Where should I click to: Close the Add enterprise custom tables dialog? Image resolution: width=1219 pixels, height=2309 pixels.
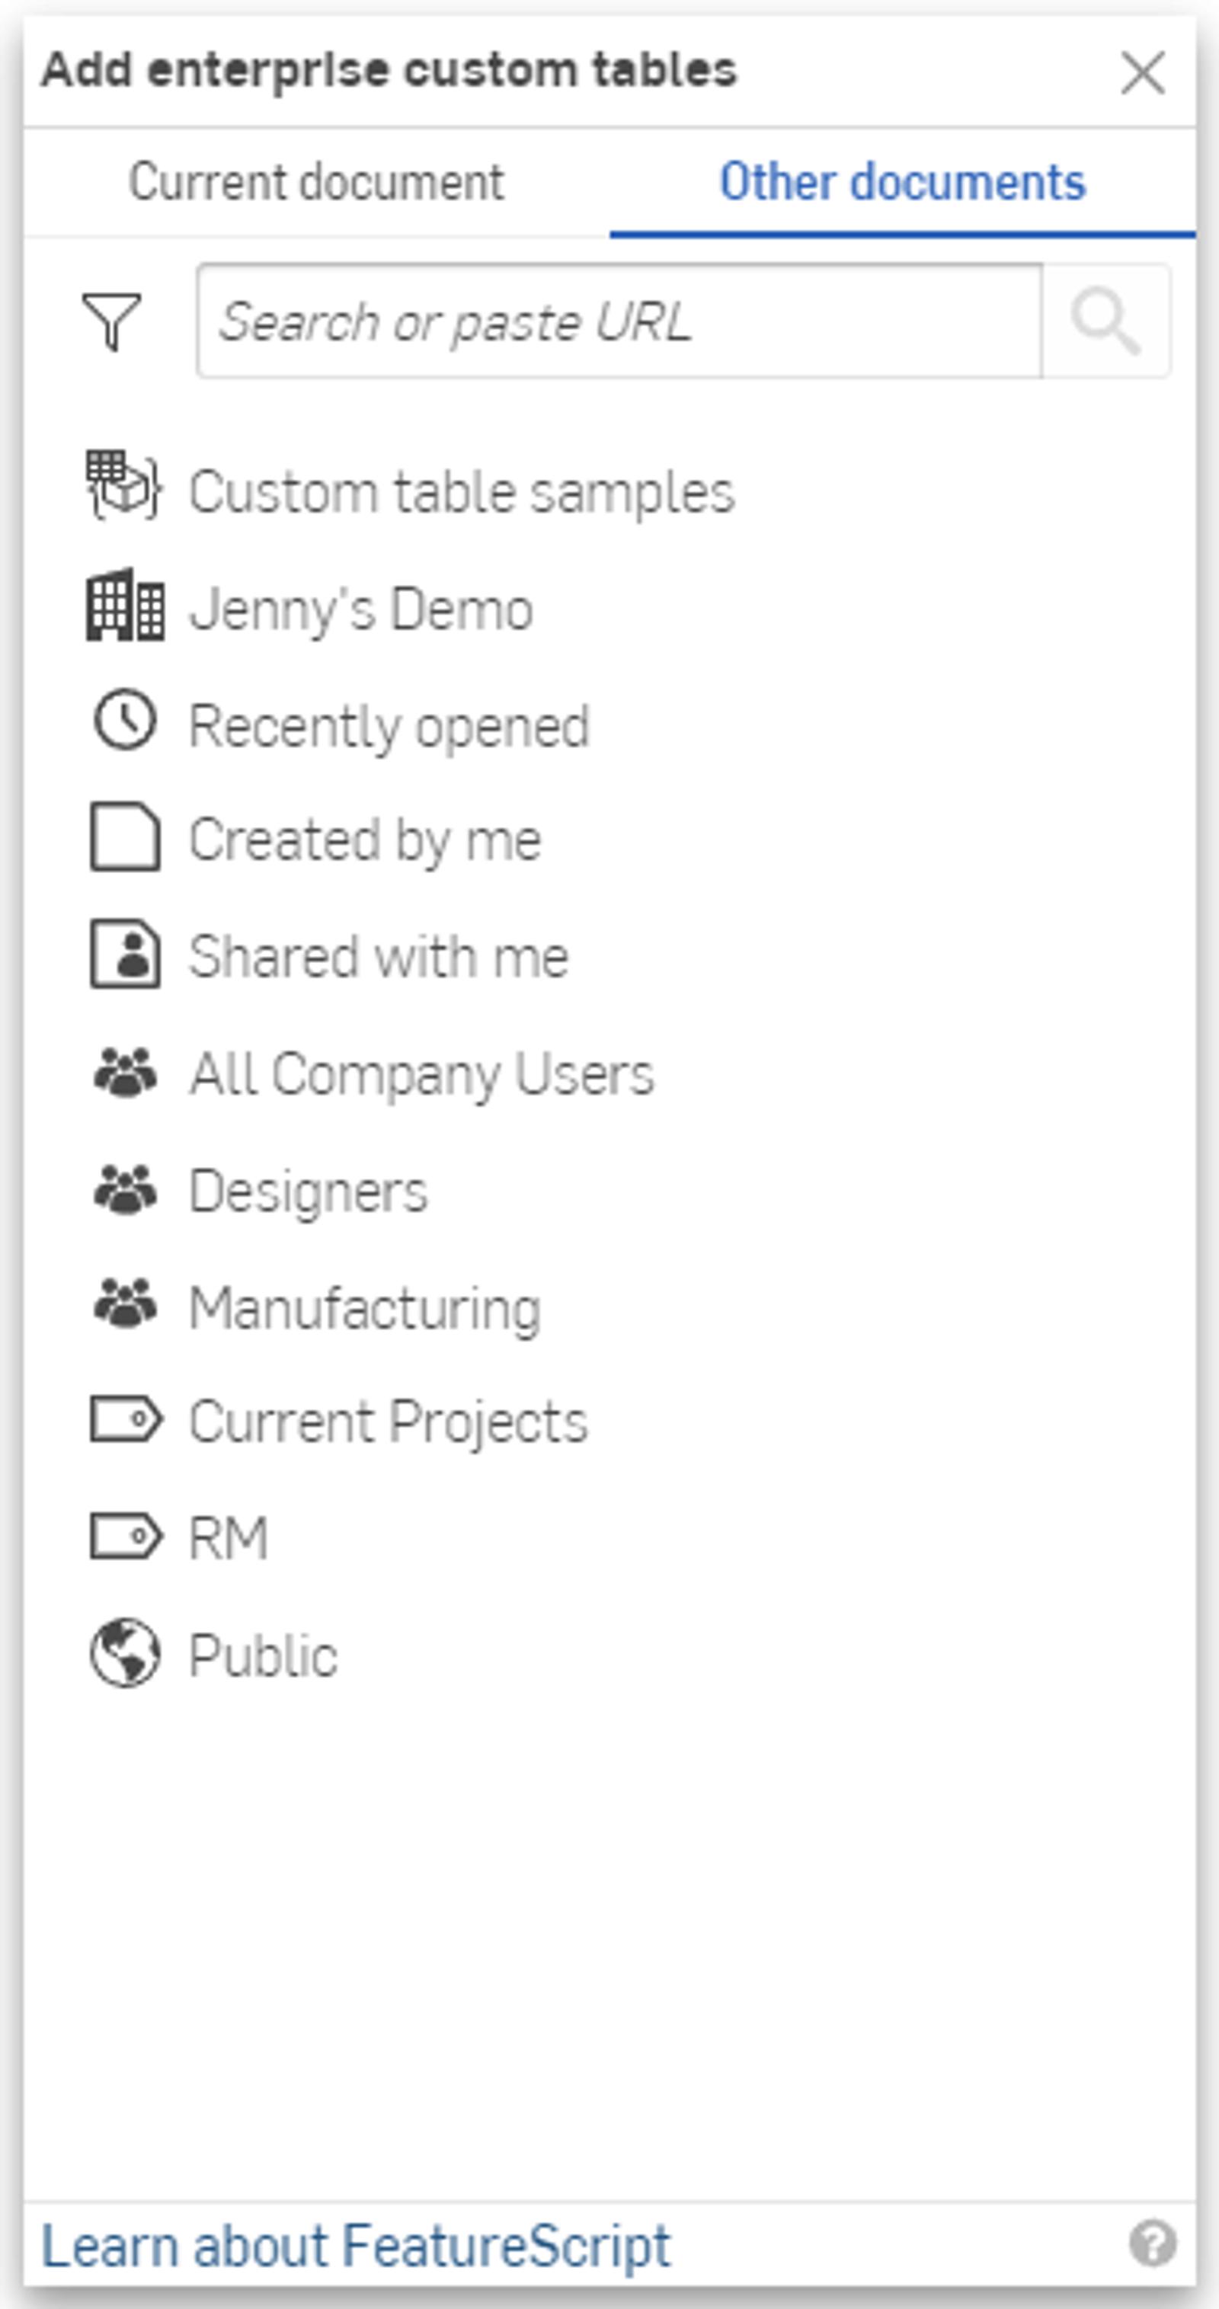(x=1143, y=72)
